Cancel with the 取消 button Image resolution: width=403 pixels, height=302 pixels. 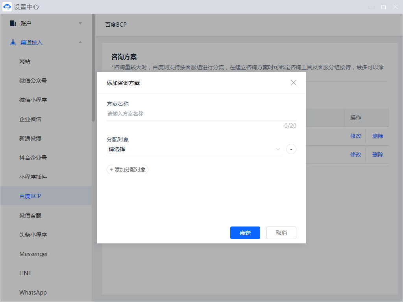(281, 233)
